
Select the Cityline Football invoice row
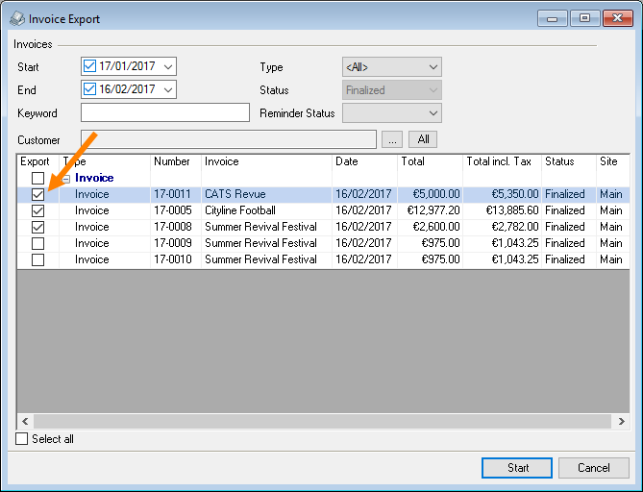pos(240,210)
